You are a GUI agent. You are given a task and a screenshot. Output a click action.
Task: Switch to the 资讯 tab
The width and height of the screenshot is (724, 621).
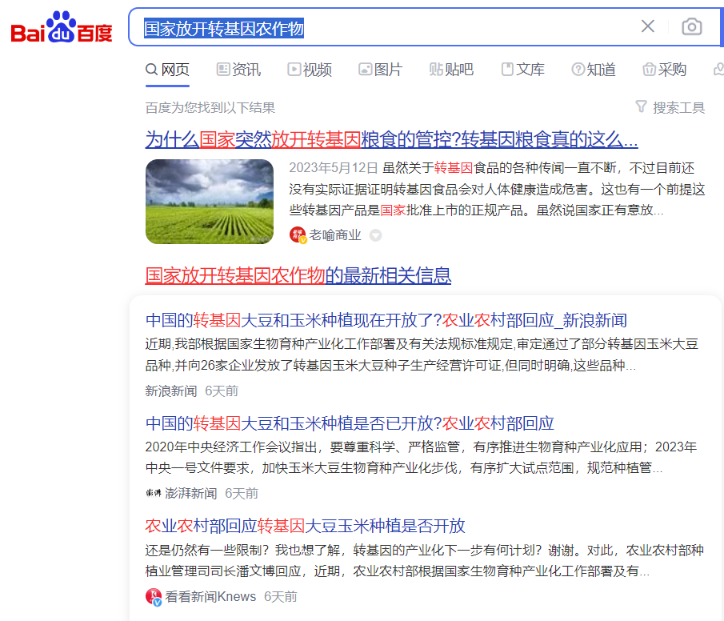tap(238, 70)
